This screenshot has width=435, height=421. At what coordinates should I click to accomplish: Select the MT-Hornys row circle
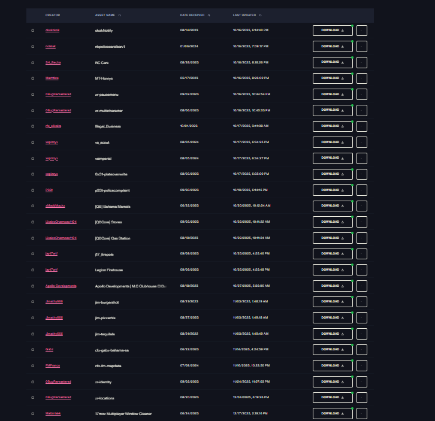[x=33, y=78]
